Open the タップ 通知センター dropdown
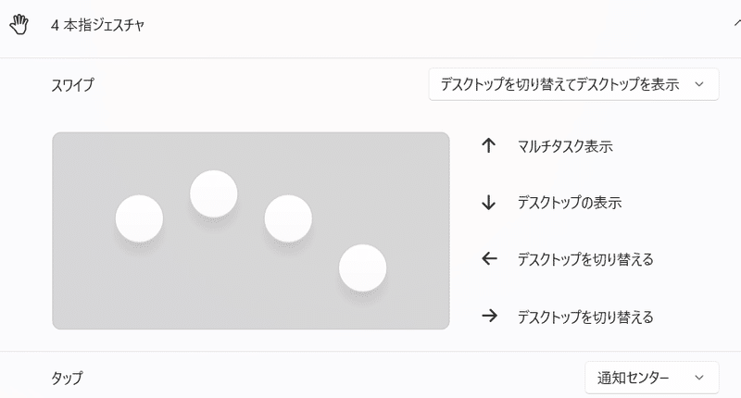This screenshot has width=741, height=398. (x=652, y=378)
